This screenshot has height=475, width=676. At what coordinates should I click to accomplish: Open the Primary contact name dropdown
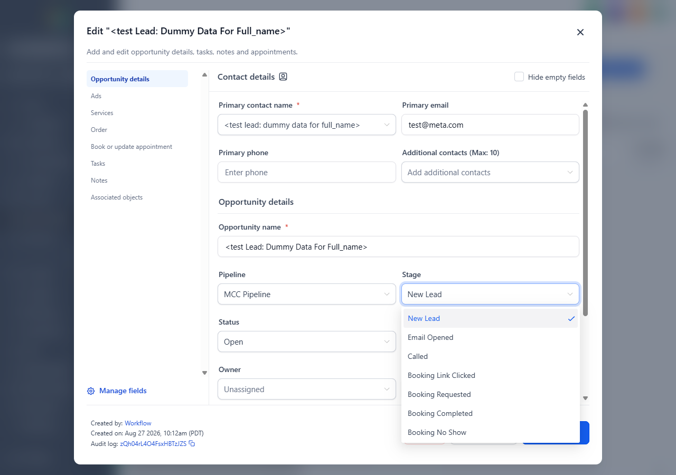[307, 125]
